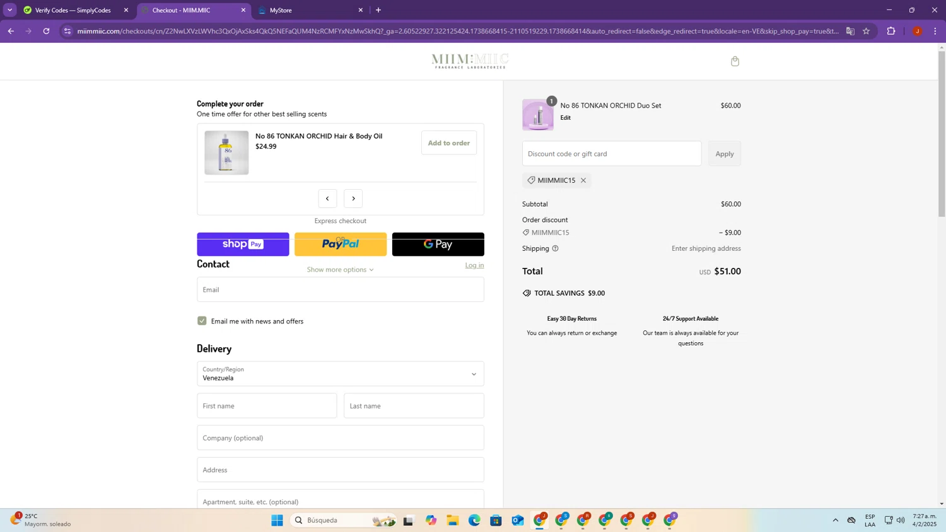
Task: Click the Hair & Body Oil product thumbnail
Action: pos(226,153)
